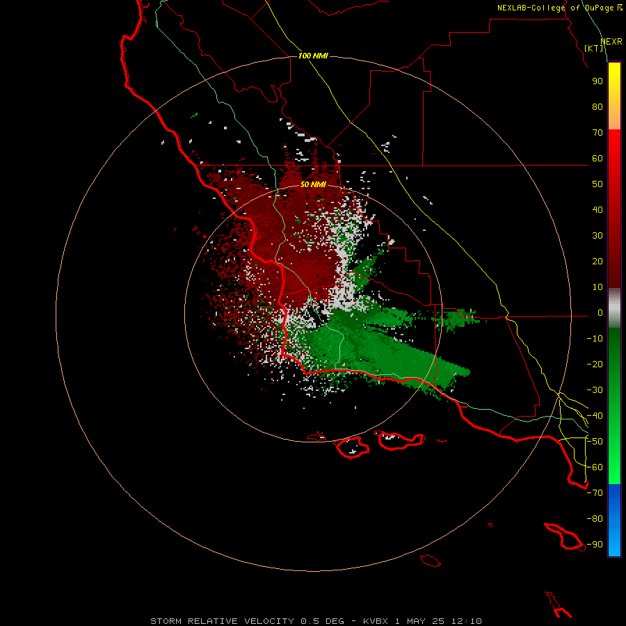Select the red outbound segment of the color bar
This screenshot has height=626, width=626.
614,209
